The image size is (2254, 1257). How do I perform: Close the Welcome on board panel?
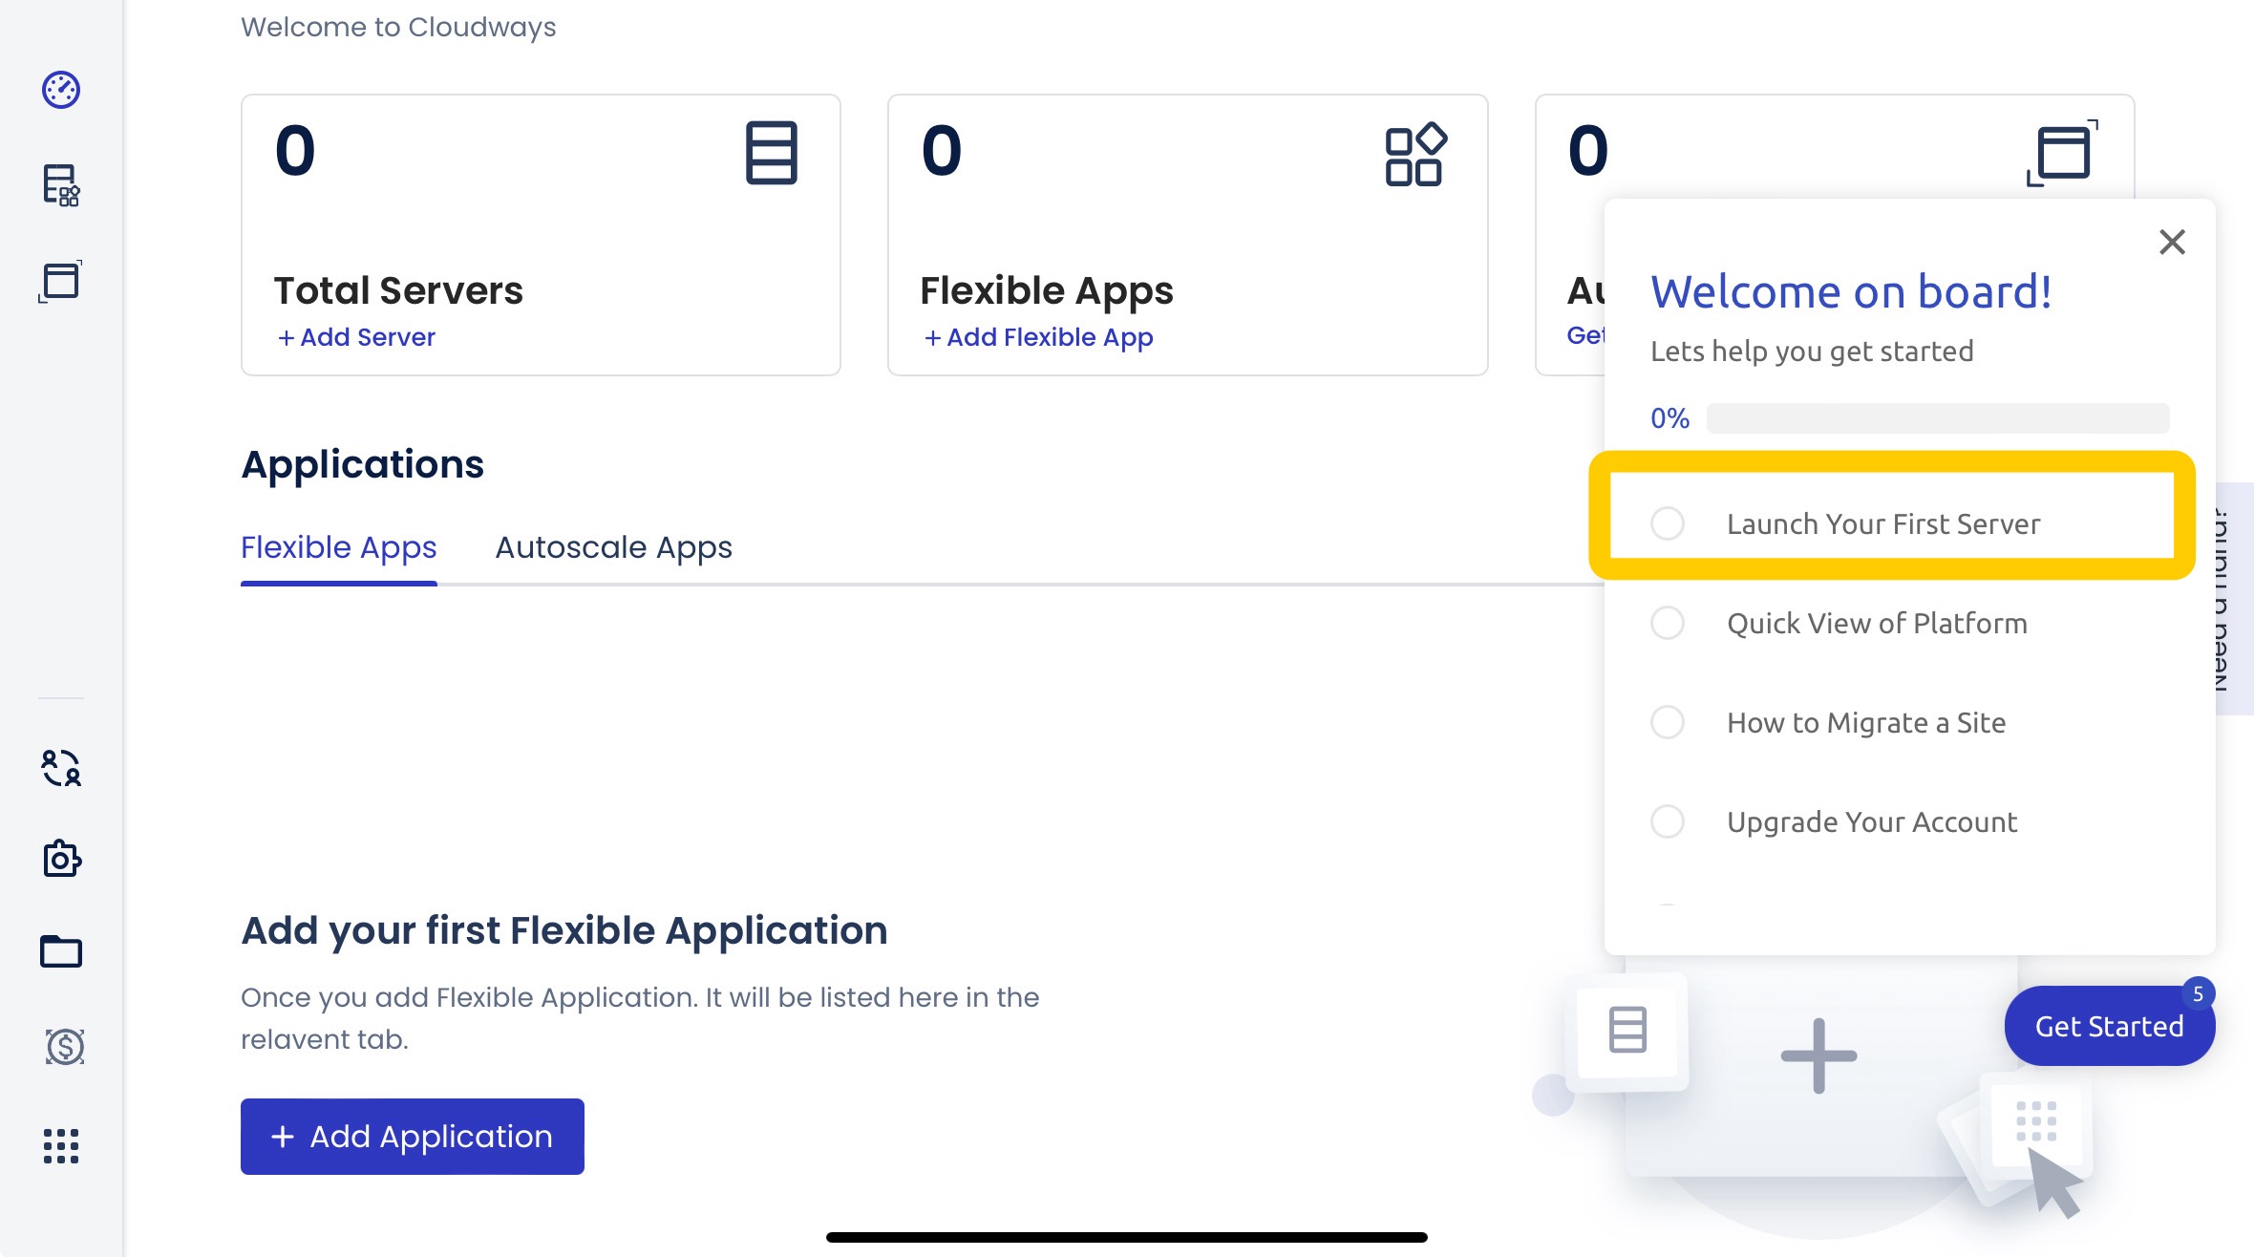click(x=2173, y=243)
